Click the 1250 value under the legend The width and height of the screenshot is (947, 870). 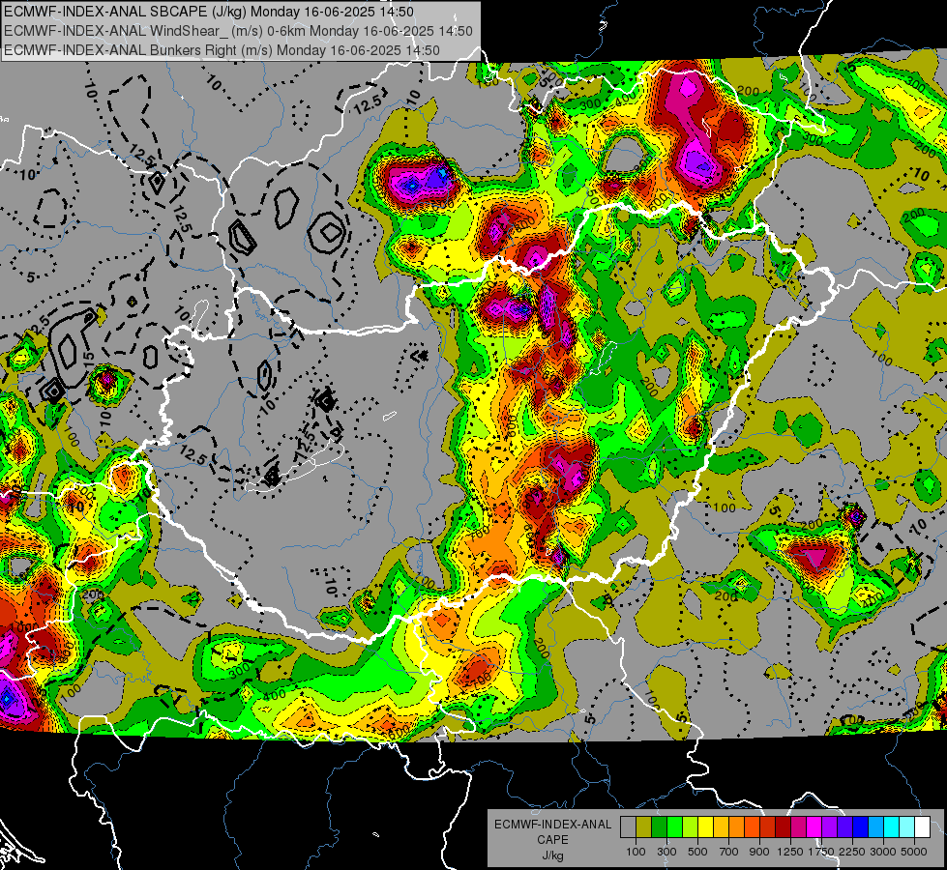point(790,852)
